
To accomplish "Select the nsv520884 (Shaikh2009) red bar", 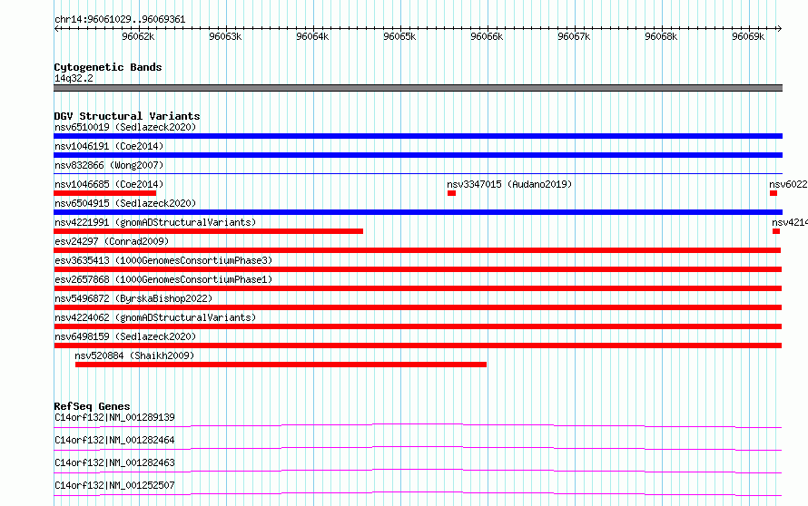I will tap(281, 365).
